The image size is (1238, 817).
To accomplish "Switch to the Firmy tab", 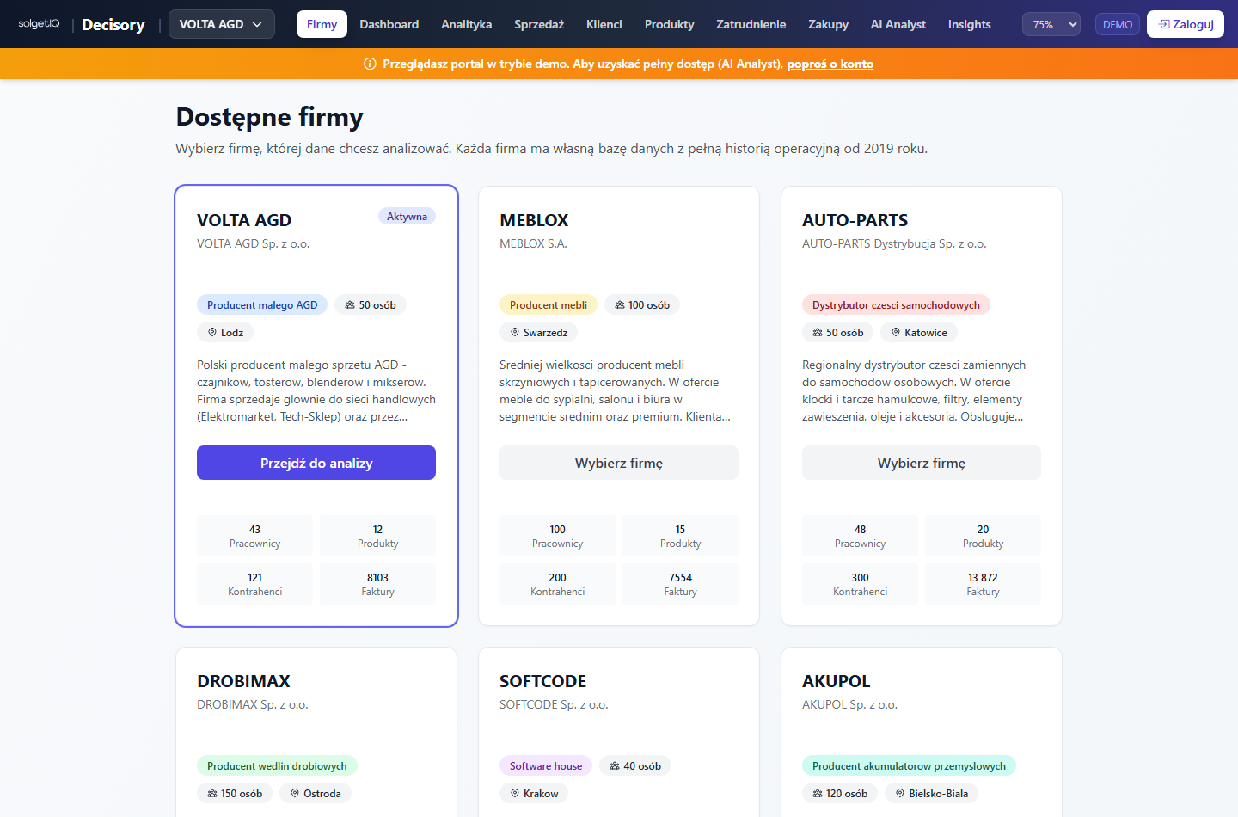I will (x=322, y=24).
